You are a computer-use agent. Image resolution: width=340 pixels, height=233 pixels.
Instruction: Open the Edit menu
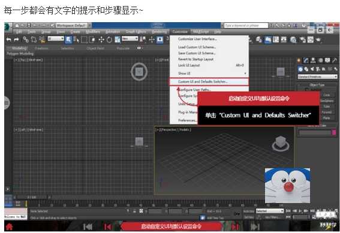coord(19,32)
